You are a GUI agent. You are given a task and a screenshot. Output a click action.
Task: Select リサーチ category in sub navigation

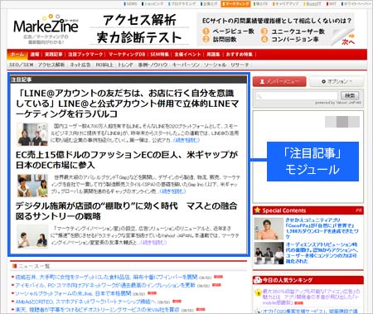[x=240, y=65]
